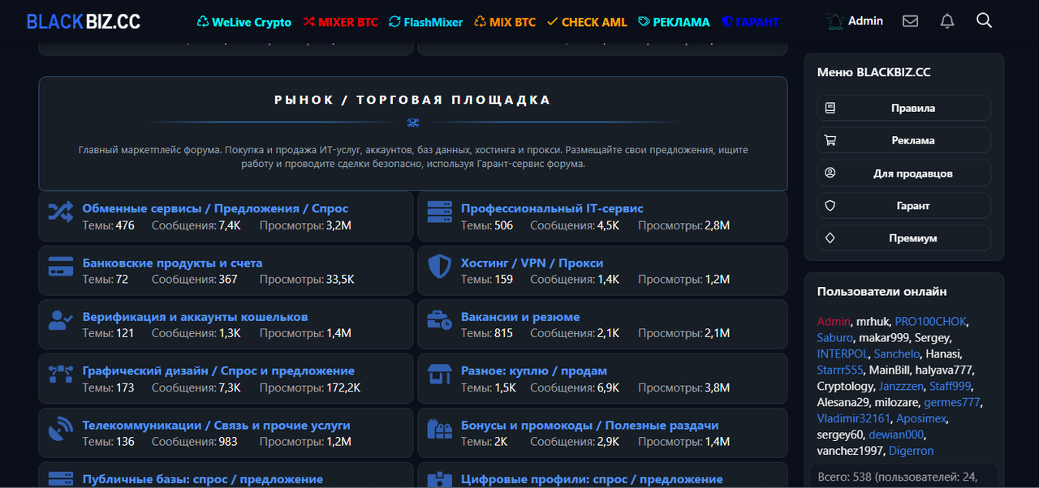Click the shield icon beside Хостинг / VPN

tap(440, 266)
